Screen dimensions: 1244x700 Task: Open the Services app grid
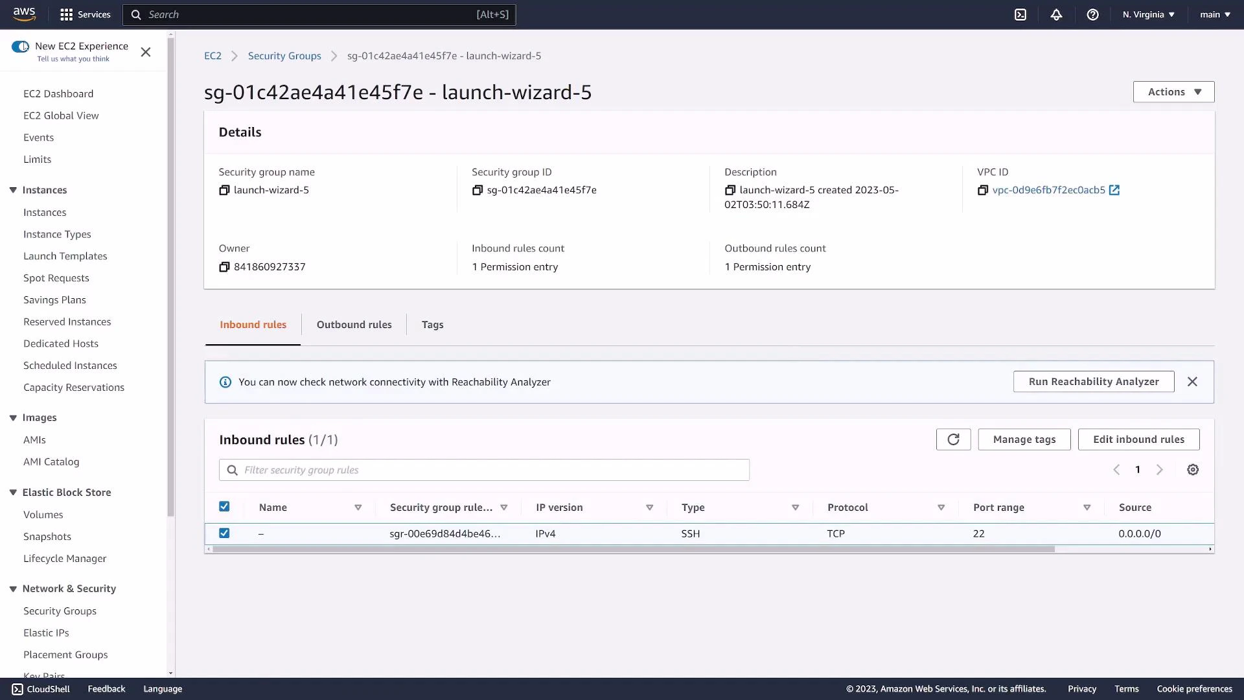85,14
